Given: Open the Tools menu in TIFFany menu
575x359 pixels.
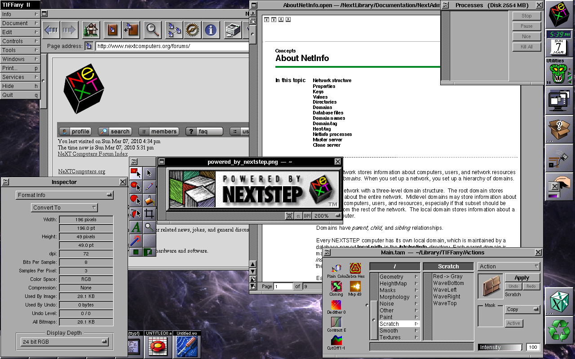Looking at the screenshot, I should tap(20, 50).
